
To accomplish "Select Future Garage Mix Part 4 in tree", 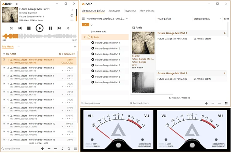I will (x=107, y=60).
